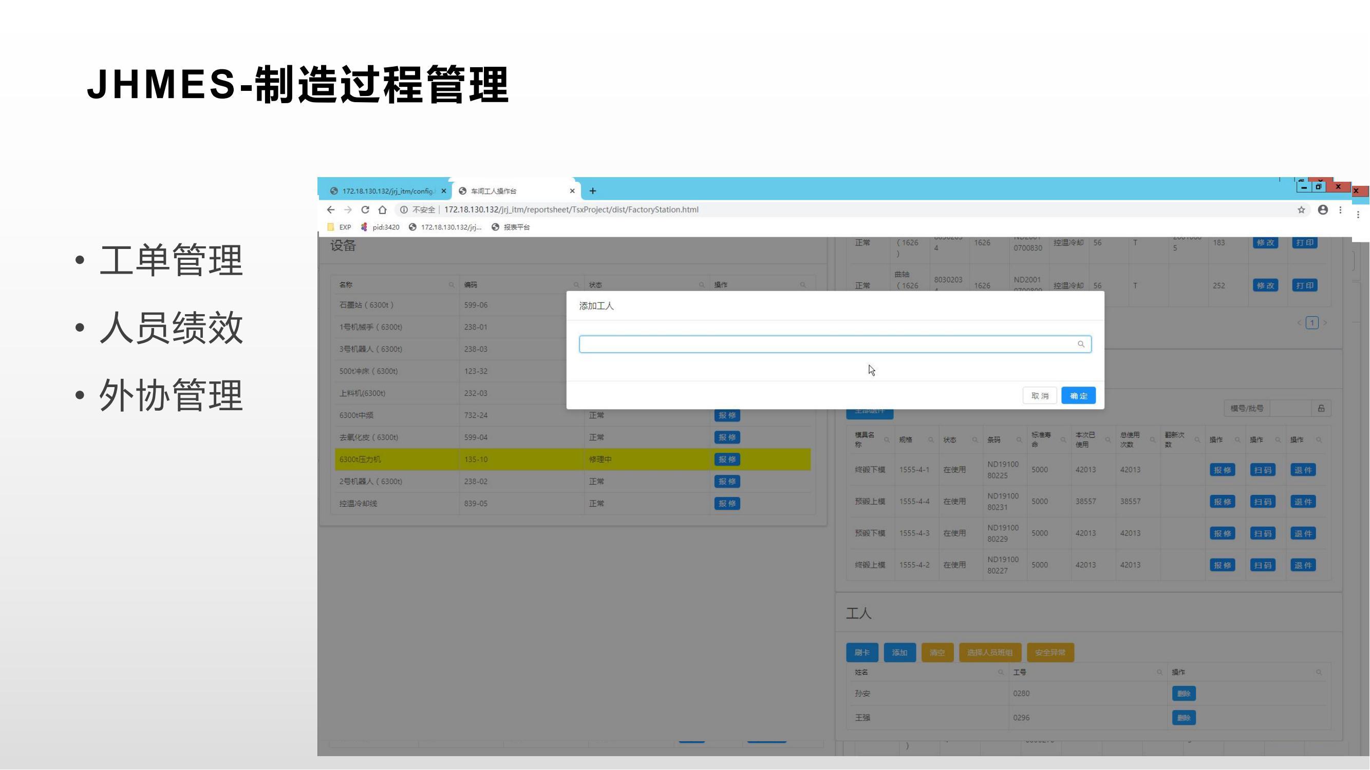The image size is (1370, 770).
Task: Reload the page with refresh icon
Action: coord(365,210)
